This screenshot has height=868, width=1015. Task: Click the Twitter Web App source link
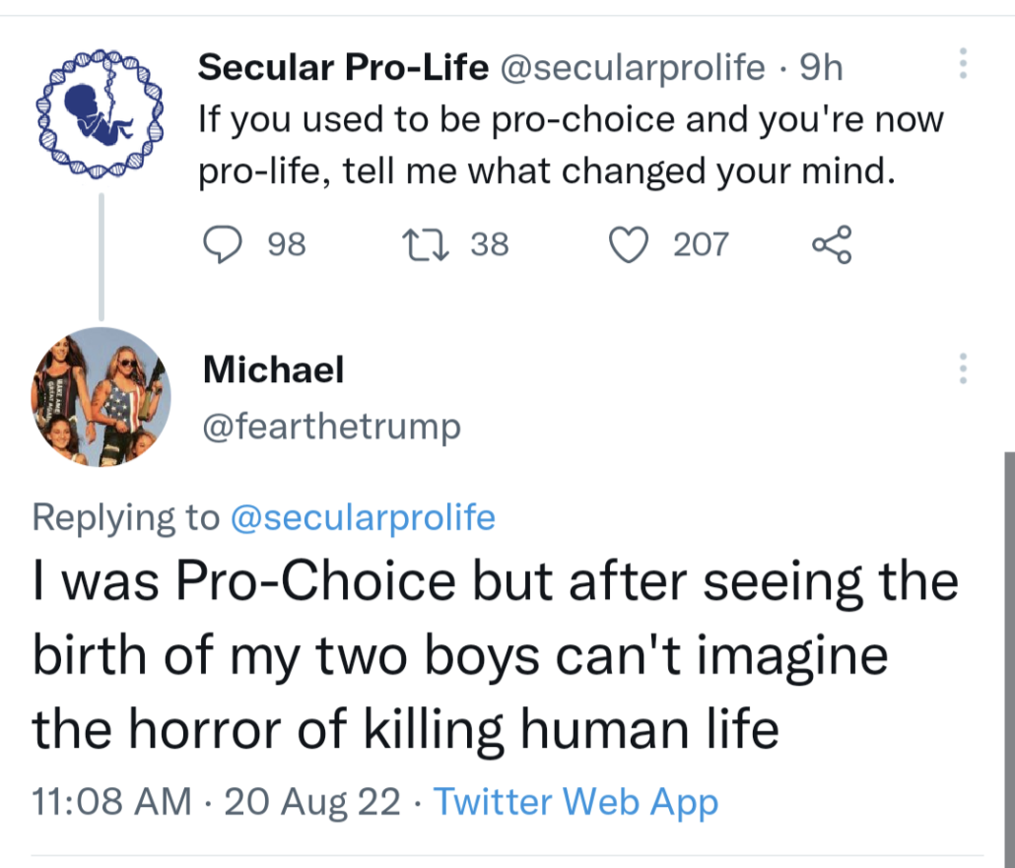click(x=575, y=802)
